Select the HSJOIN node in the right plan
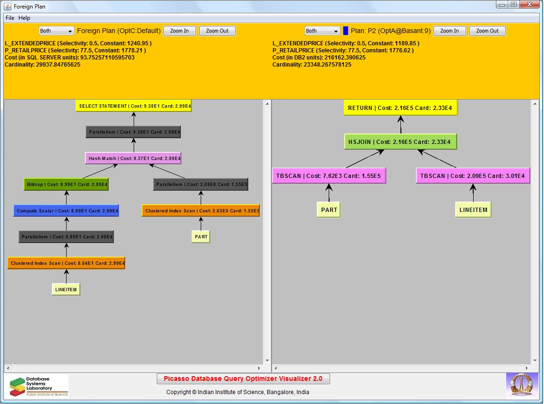This screenshot has width=544, height=404. click(400, 142)
